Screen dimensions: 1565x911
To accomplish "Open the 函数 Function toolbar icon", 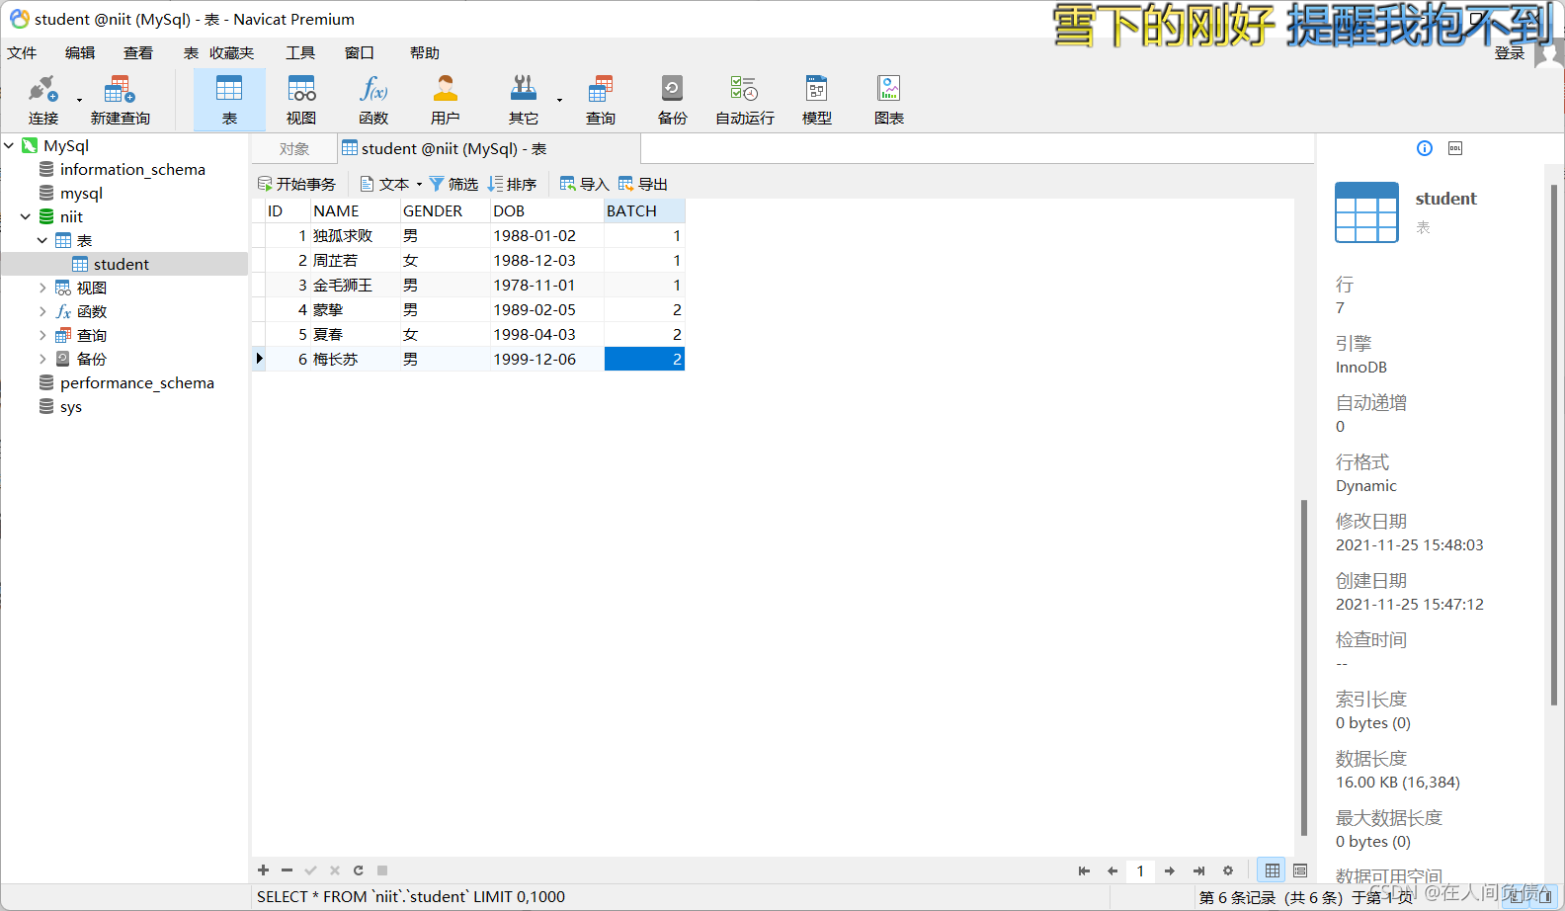I will (x=373, y=100).
